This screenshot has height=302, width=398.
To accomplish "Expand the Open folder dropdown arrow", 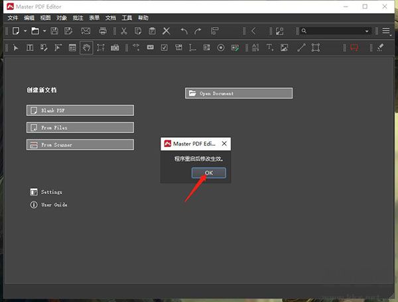I will [44, 30].
